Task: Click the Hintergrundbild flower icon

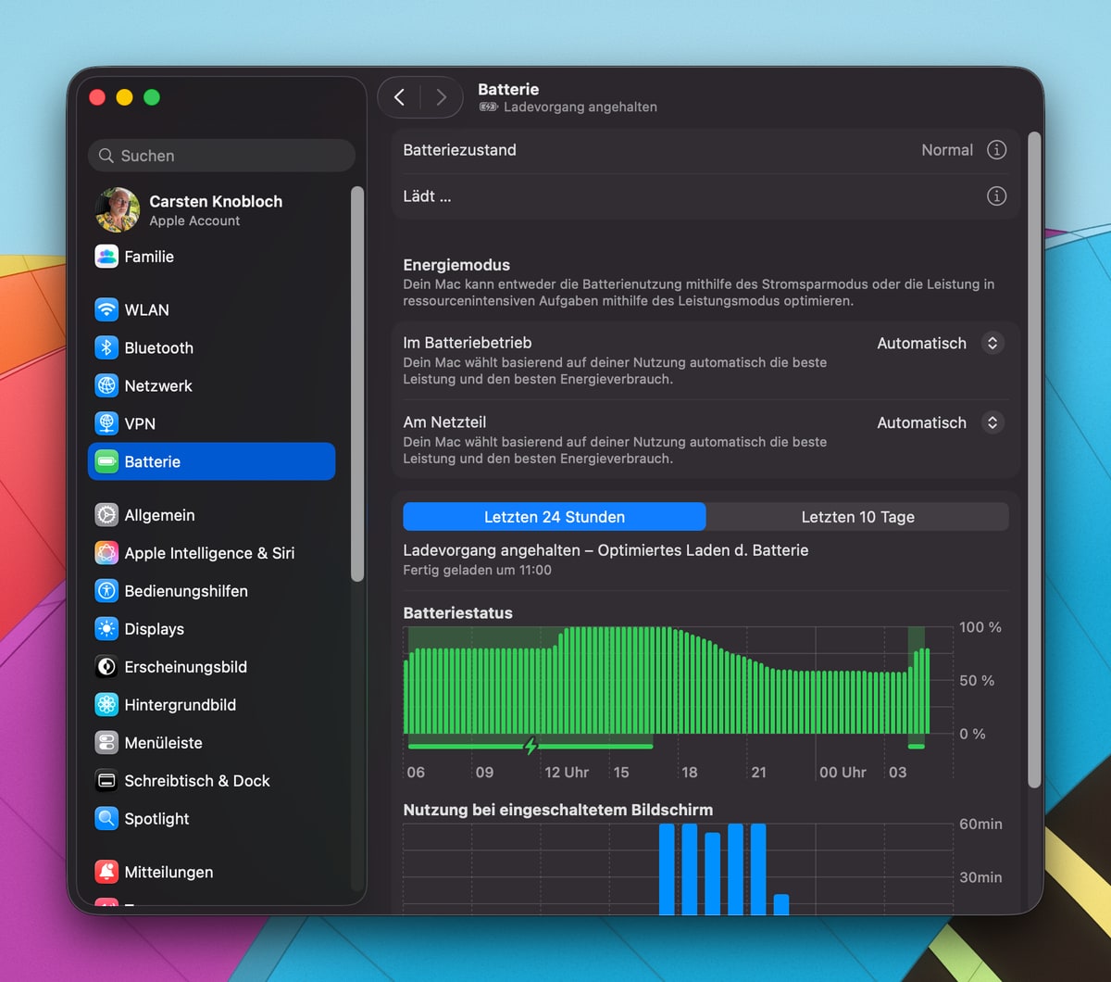Action: click(x=106, y=705)
